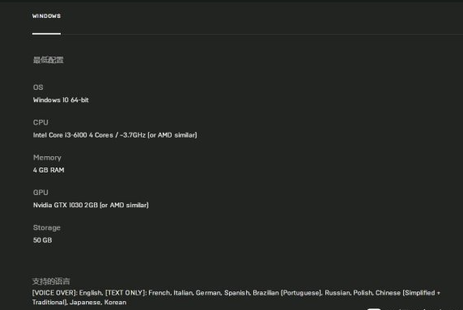The width and height of the screenshot is (463, 310).
Task: Click the Storage label
Action: coord(47,227)
